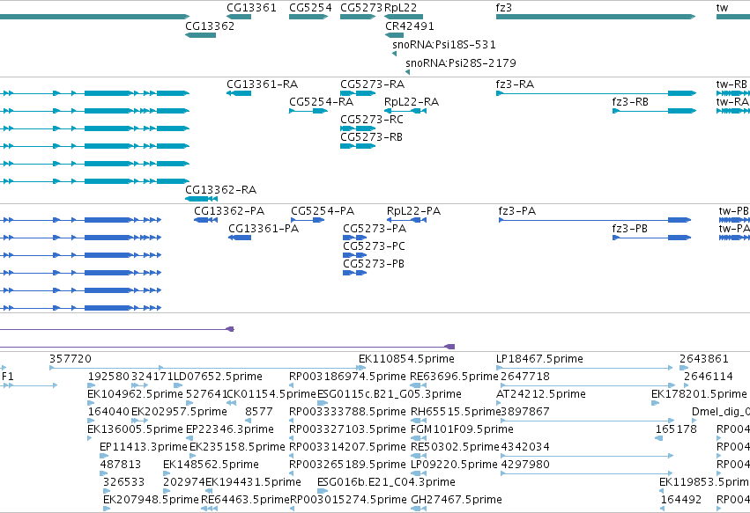
Task: Select EST label 4342034
Action: pyautogui.click(x=524, y=448)
